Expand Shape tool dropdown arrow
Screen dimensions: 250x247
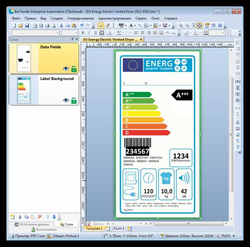(x=150, y=26)
